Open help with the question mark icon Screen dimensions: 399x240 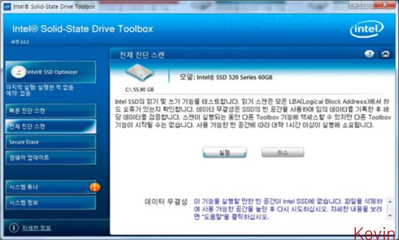[369, 54]
